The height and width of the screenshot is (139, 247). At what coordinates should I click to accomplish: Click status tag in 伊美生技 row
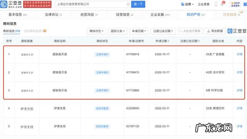click(x=102, y=126)
